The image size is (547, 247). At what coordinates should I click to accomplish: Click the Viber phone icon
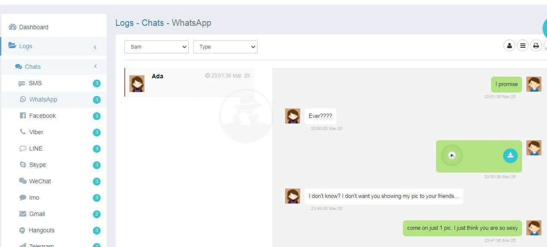click(23, 132)
